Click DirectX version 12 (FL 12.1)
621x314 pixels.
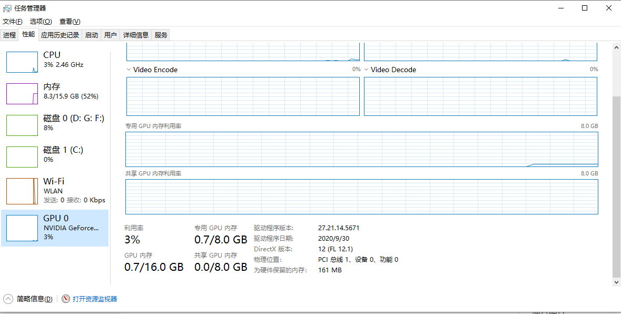pyautogui.click(x=336, y=249)
